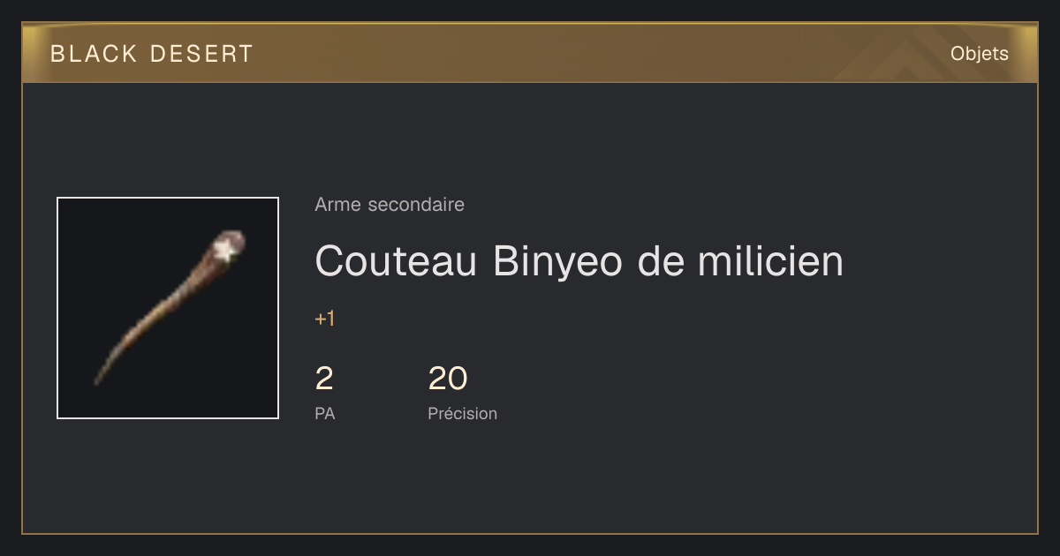Click the Binyeo knife item image
The width and height of the screenshot is (1060, 556).
point(168,308)
